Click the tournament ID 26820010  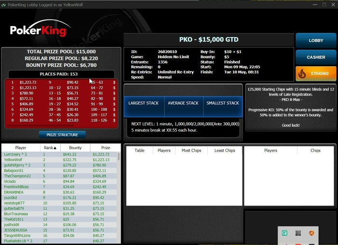pyautogui.click(x=167, y=52)
